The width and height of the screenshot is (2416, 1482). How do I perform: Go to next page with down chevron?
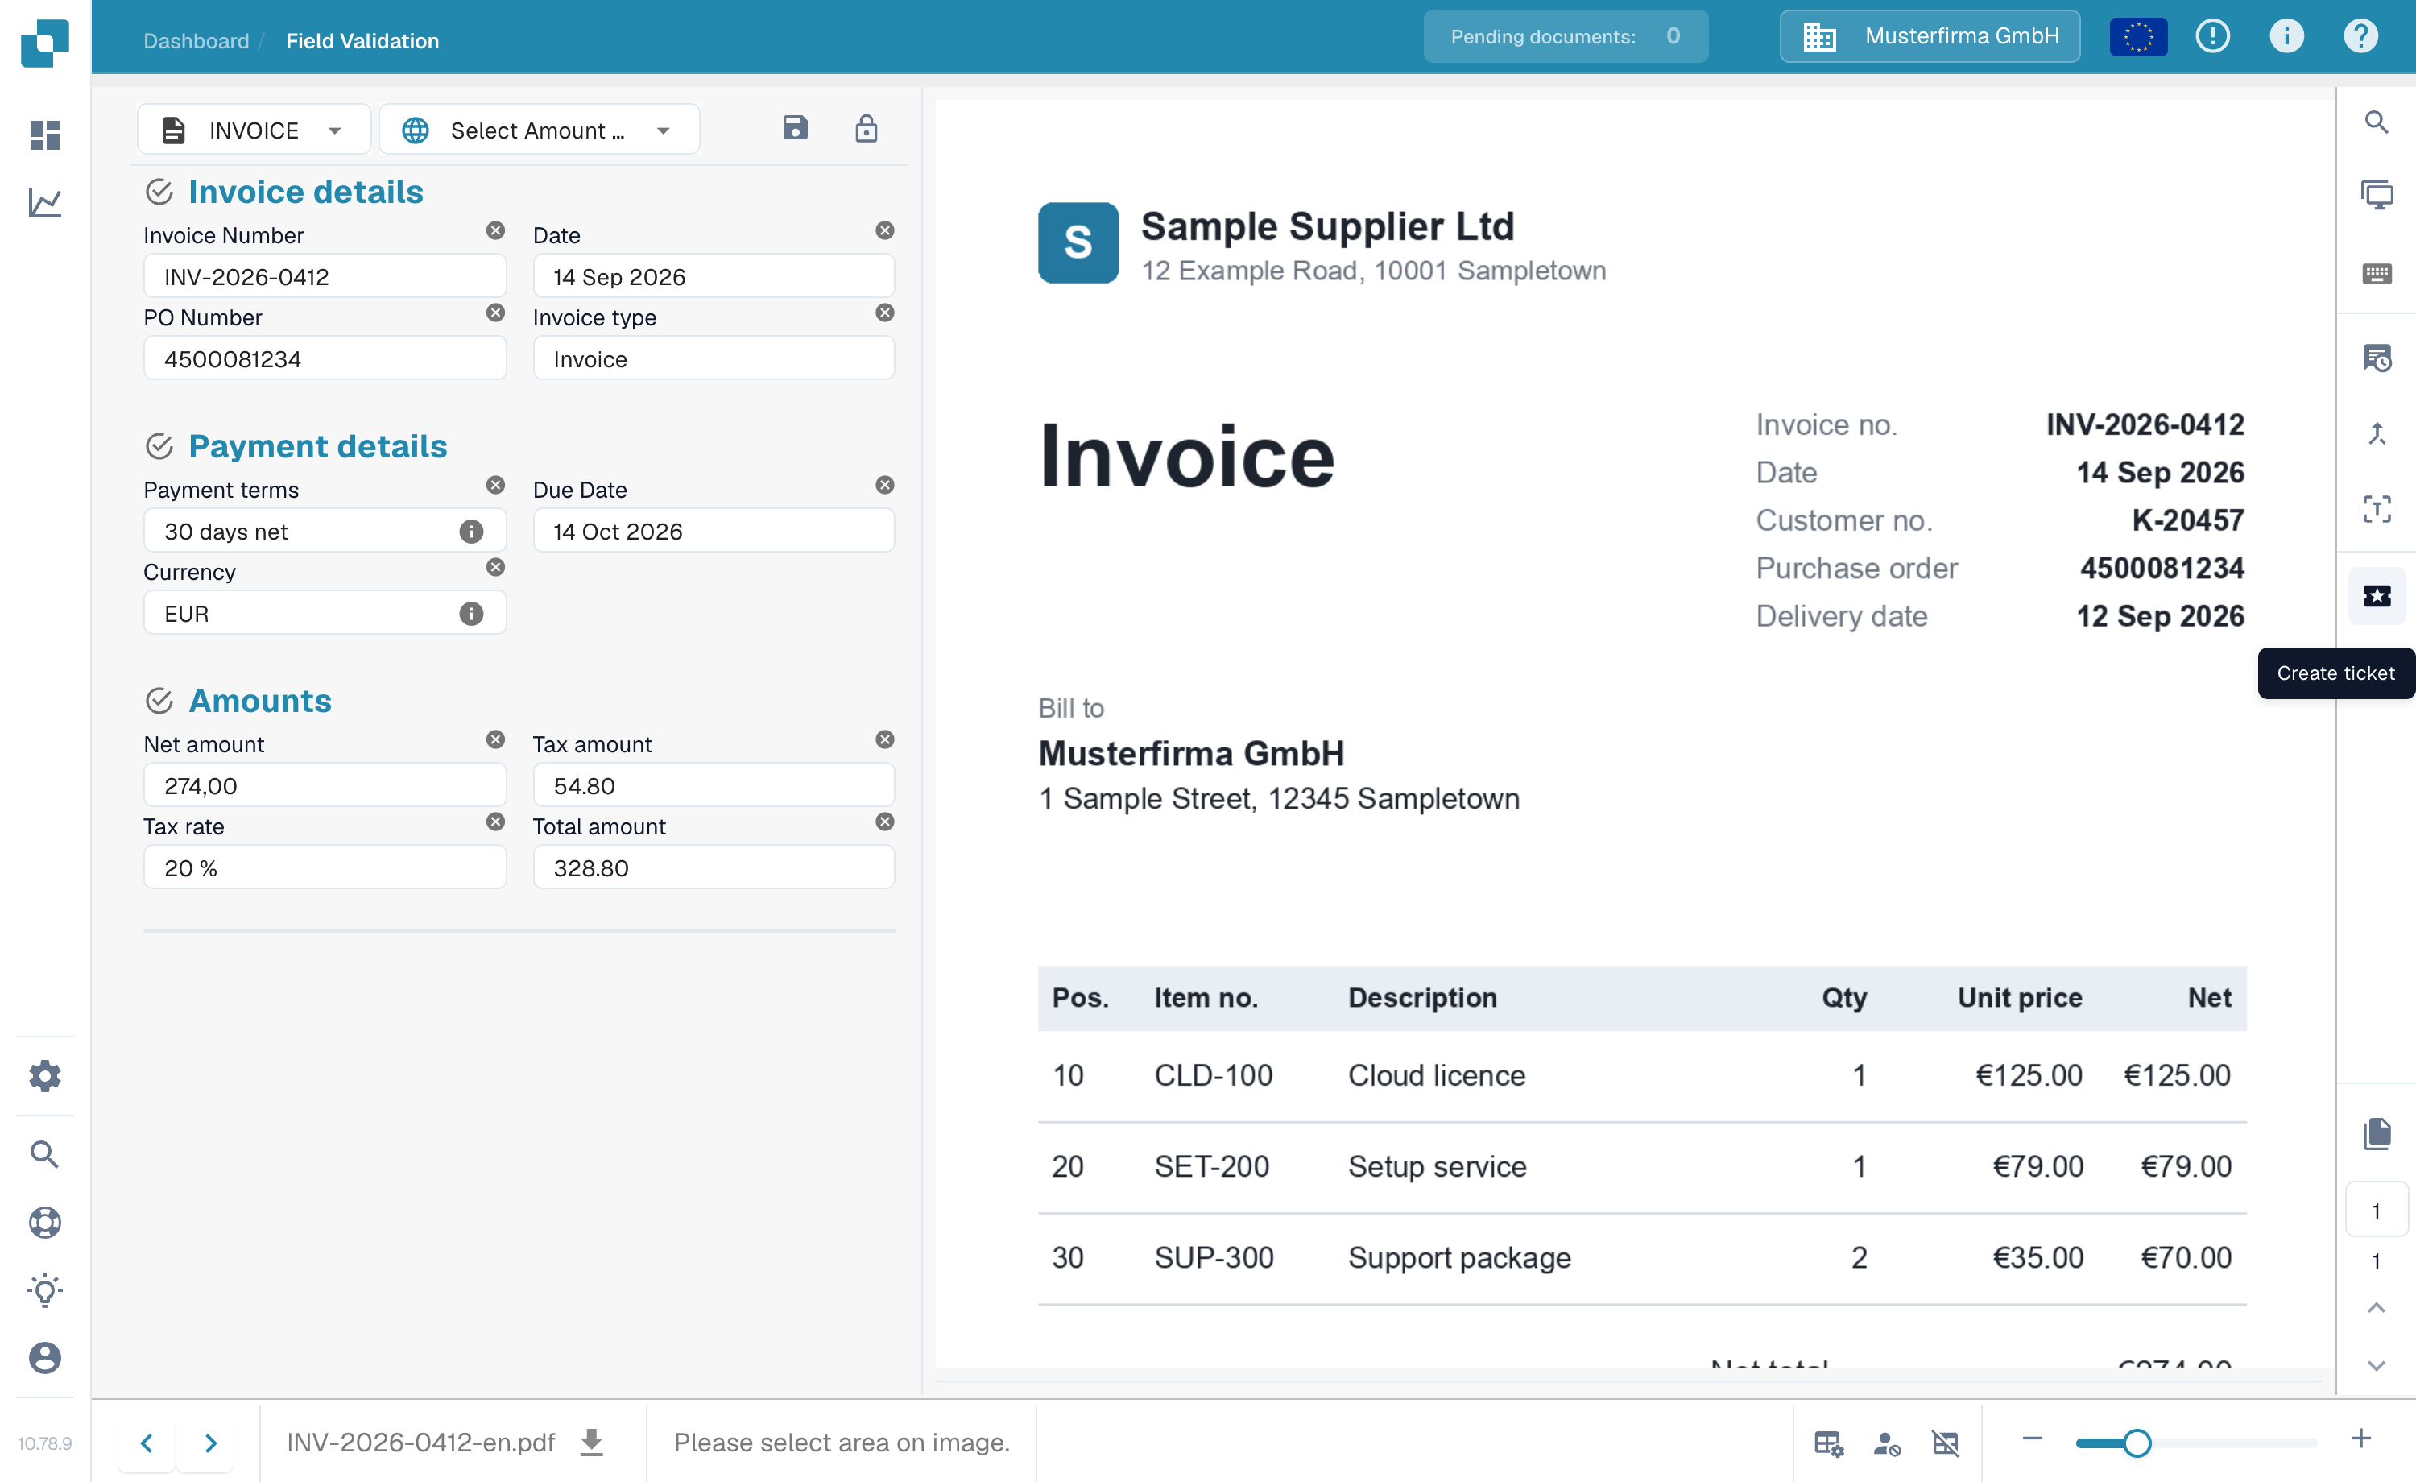pos(2376,1365)
